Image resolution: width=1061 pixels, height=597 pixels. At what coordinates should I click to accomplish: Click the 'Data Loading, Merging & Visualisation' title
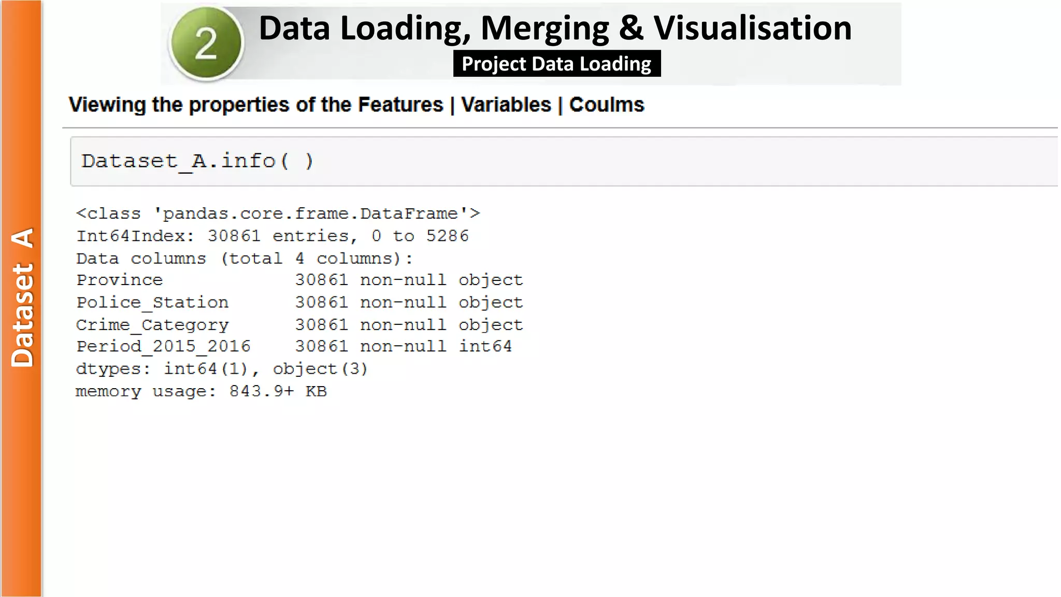555,27
